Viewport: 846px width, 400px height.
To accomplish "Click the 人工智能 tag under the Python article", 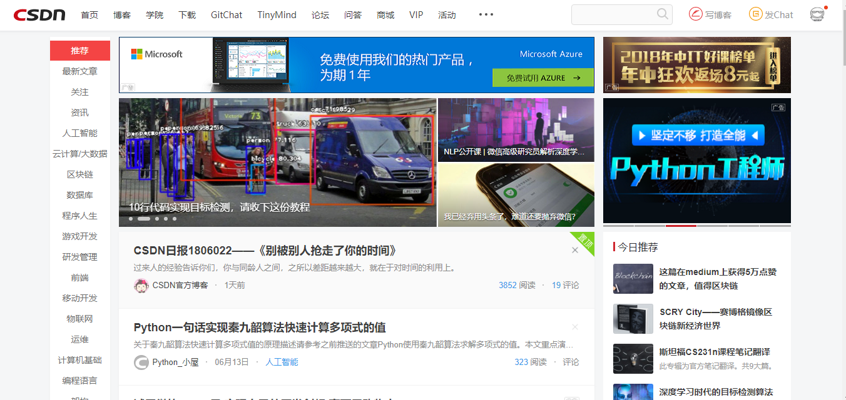I will [282, 362].
